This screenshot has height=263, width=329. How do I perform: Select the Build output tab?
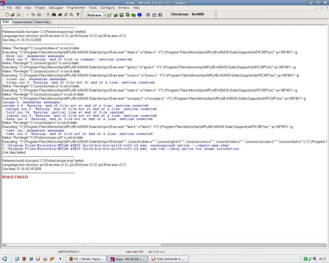[6, 22]
